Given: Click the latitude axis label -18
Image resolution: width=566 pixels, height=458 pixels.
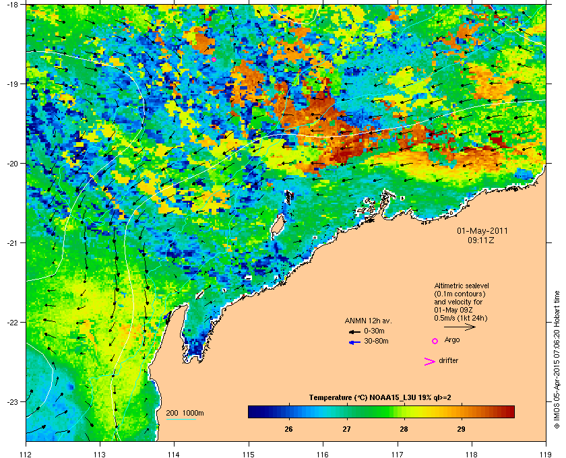Looking at the screenshot, I should click(x=12, y=5).
